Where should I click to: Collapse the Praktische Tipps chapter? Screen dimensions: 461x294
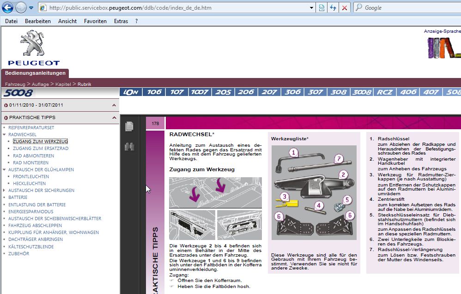click(x=114, y=118)
